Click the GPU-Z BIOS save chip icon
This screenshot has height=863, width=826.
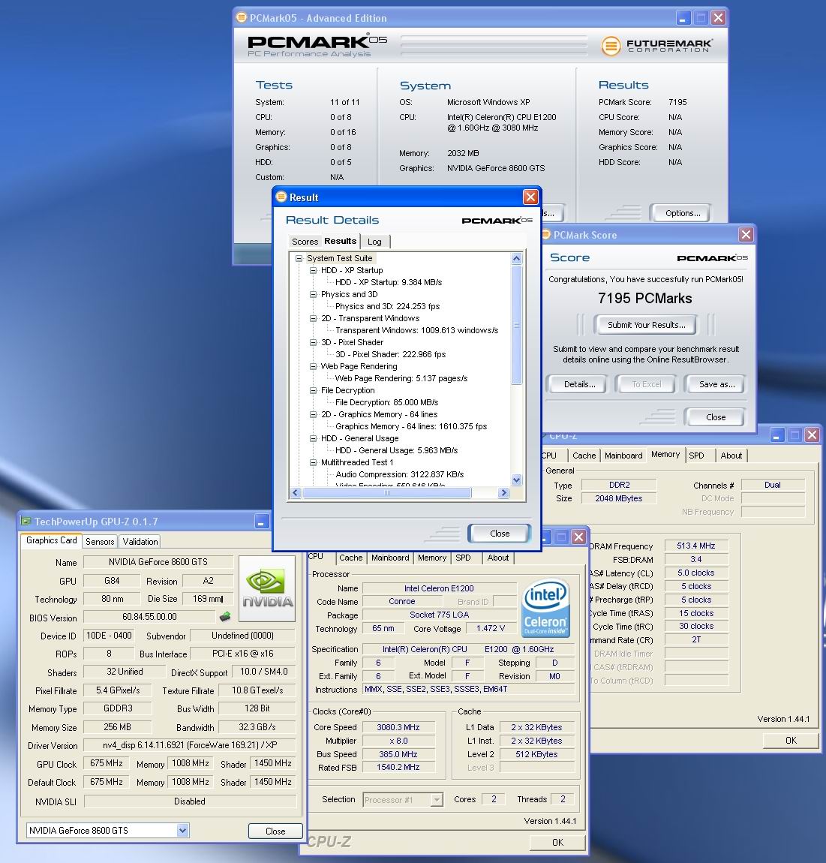coord(225,616)
